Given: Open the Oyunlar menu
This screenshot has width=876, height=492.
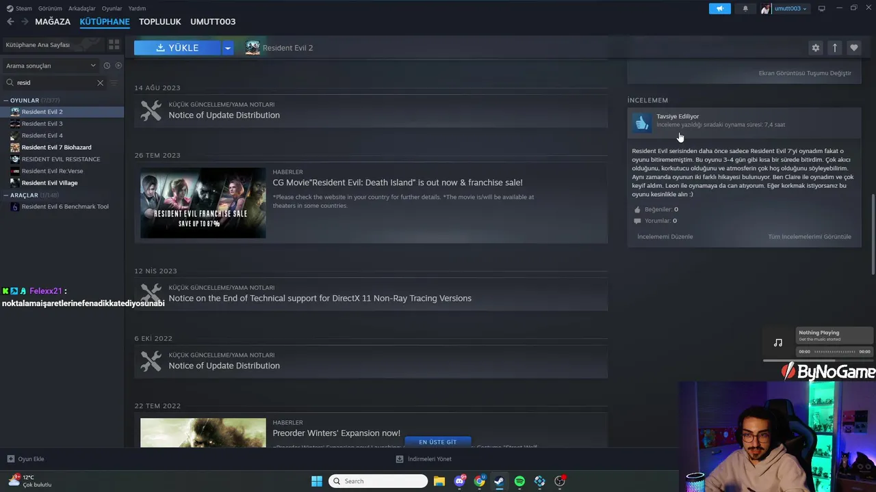Looking at the screenshot, I should point(112,9).
